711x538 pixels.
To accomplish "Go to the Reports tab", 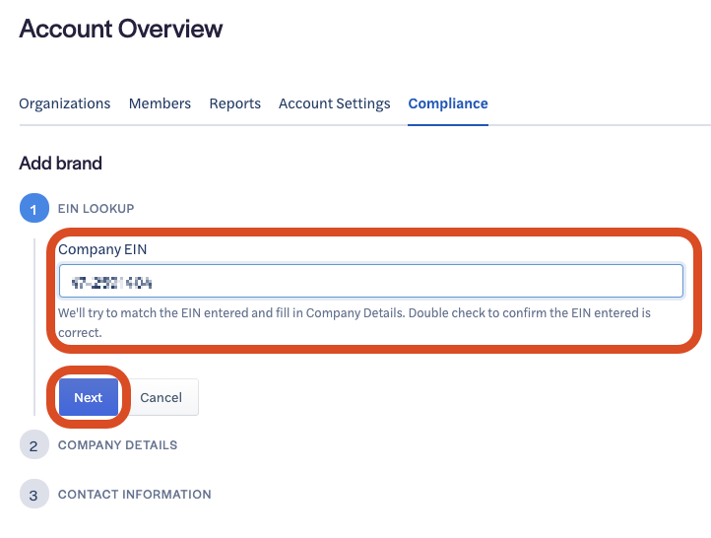I will 235,103.
